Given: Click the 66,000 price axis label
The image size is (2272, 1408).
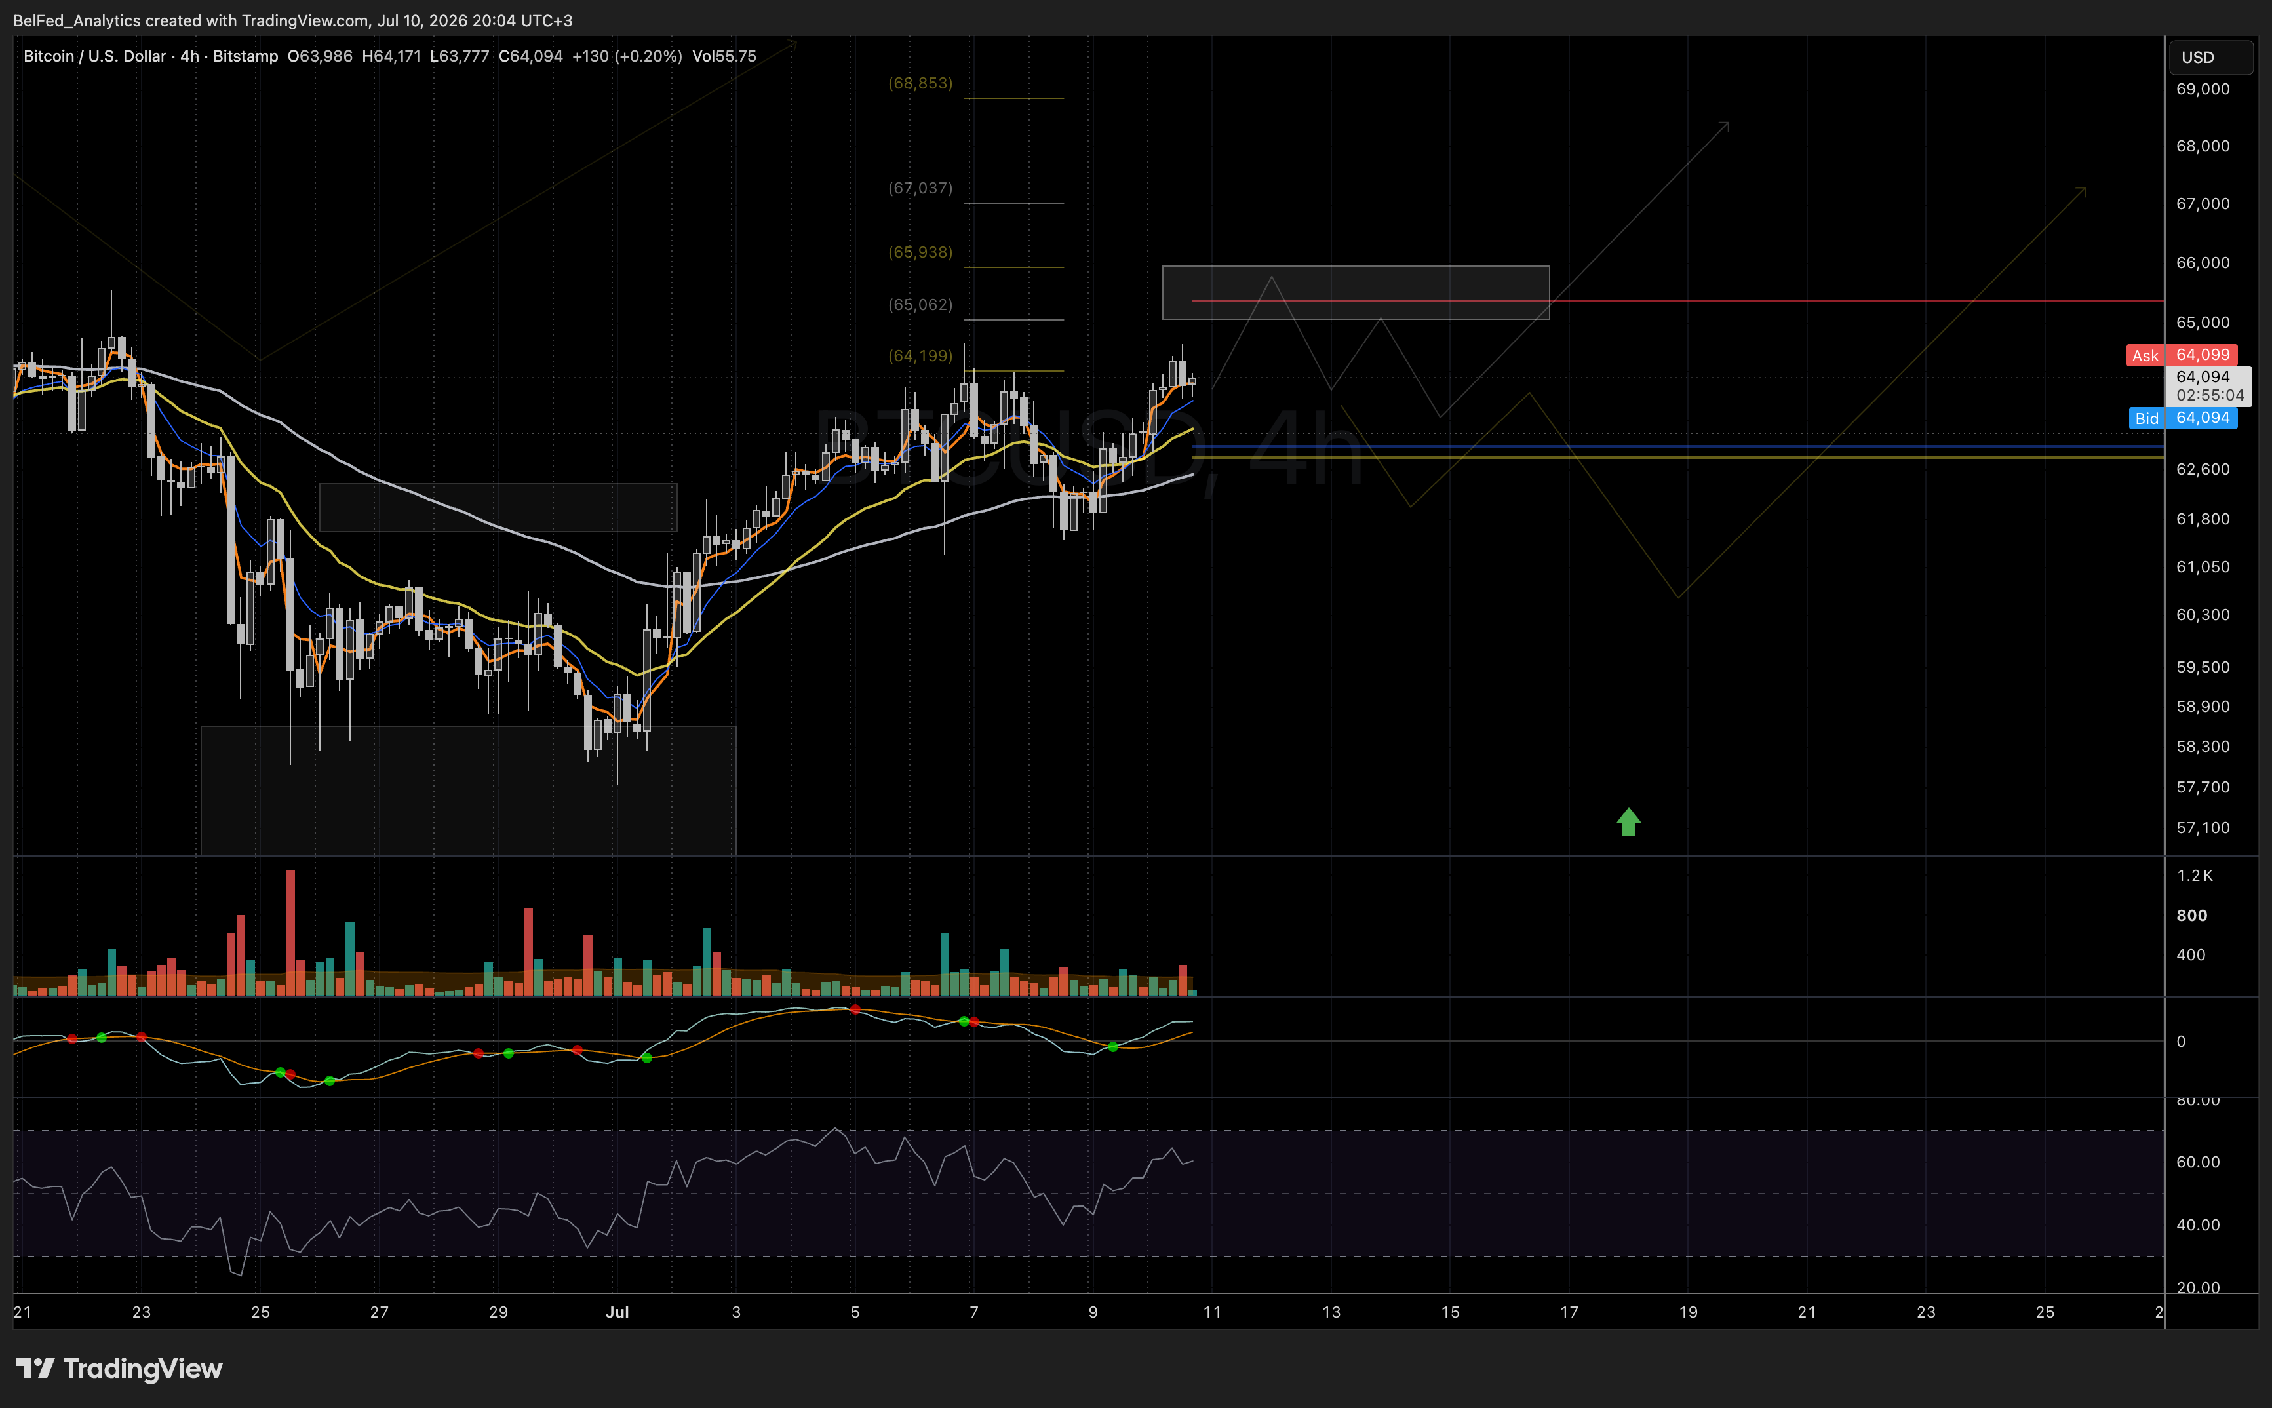Looking at the screenshot, I should tap(2202, 263).
